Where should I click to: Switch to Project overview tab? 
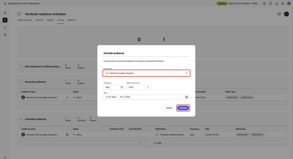coord(25,20)
